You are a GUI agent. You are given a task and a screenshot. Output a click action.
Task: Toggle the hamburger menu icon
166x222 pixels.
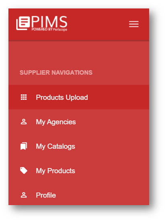133,24
